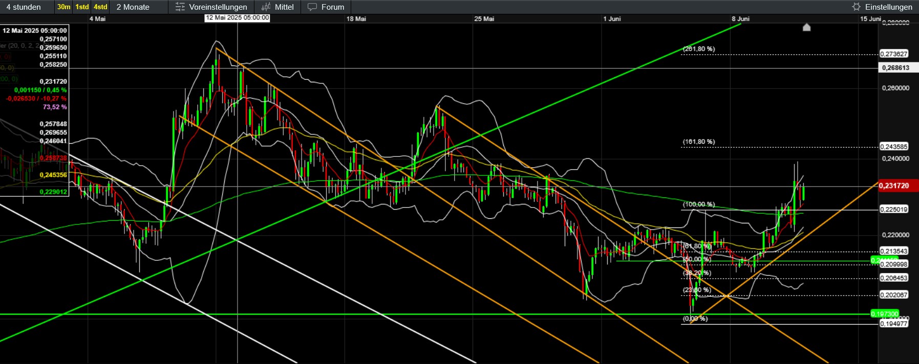Open the Voreinstellungen sliders icon
This screenshot has width=919, height=364.
click(180, 7)
